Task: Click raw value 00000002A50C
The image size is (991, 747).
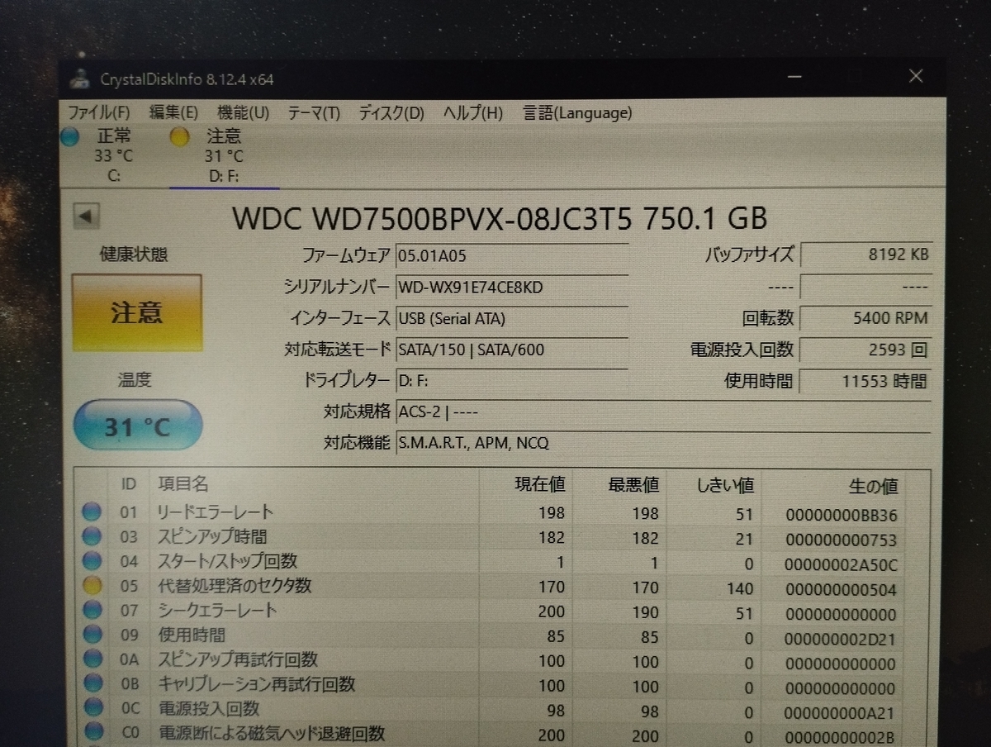Action: pos(841,565)
